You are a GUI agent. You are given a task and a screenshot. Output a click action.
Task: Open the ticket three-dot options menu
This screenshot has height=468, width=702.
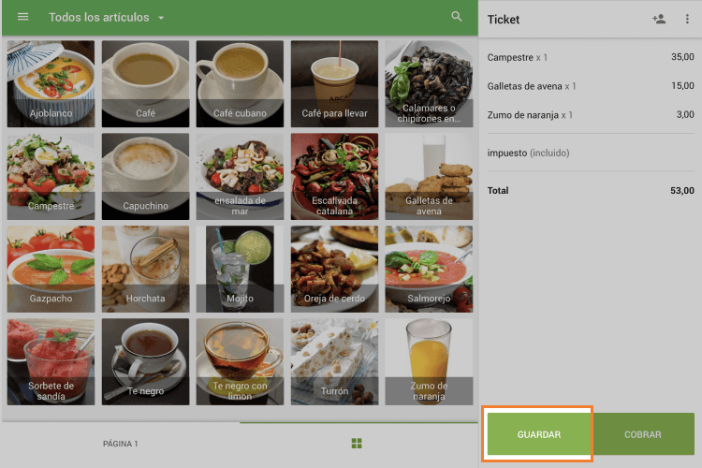pyautogui.click(x=687, y=19)
